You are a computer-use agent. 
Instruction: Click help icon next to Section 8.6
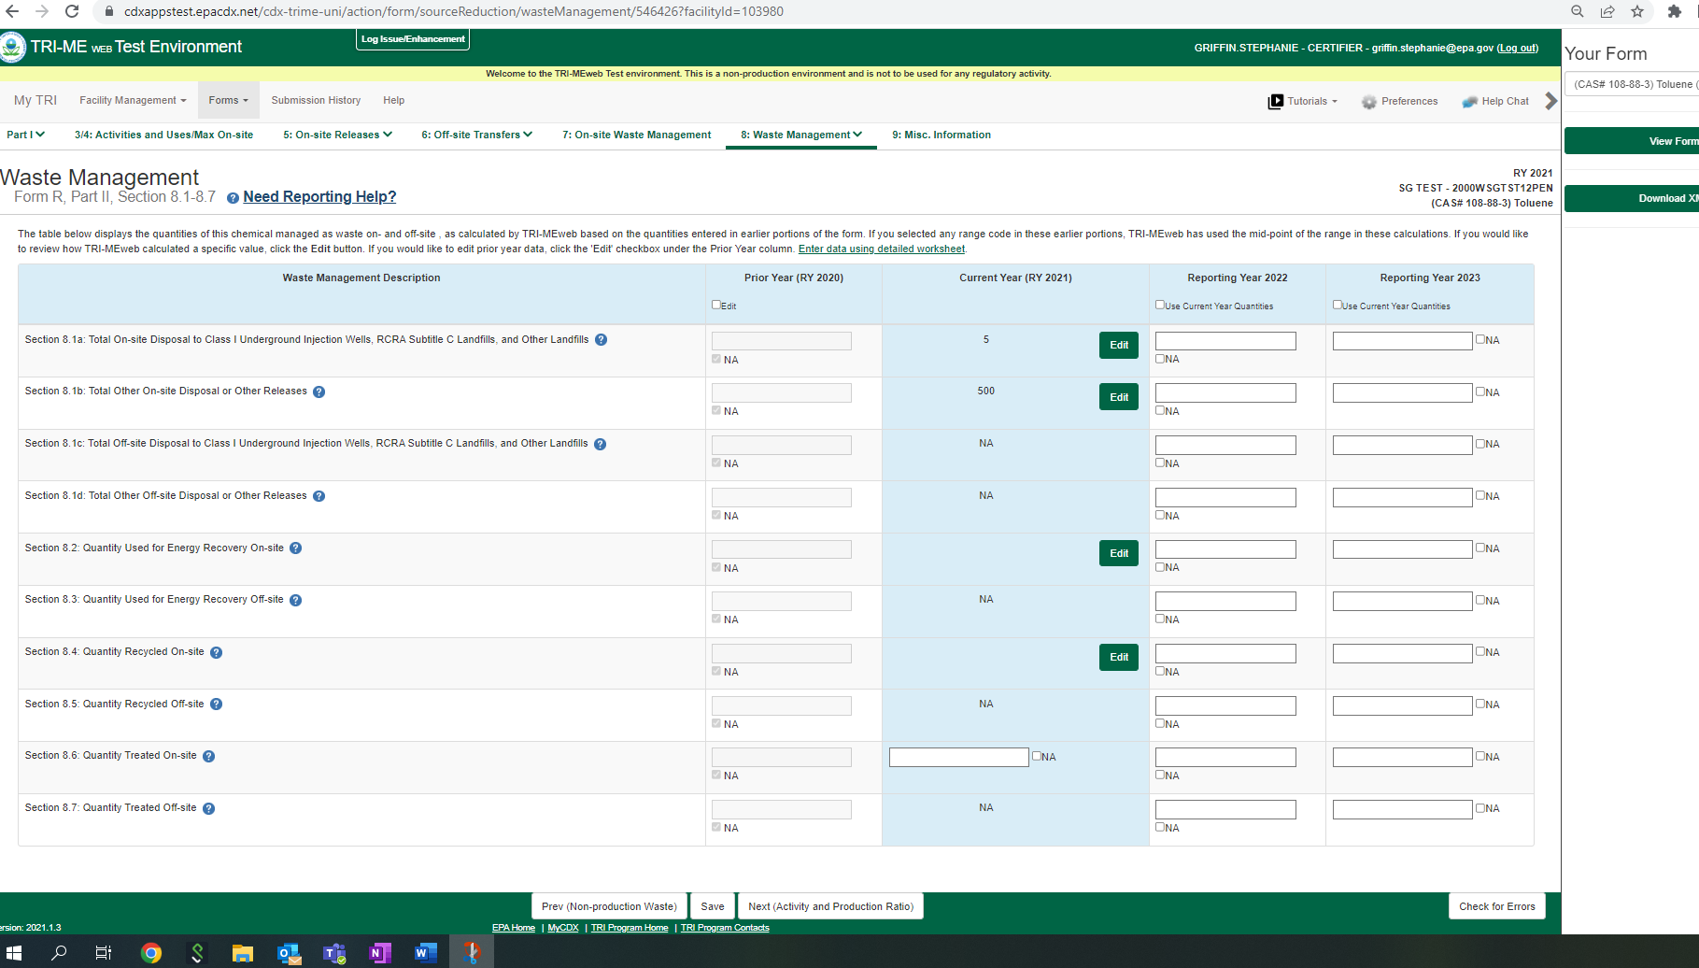pyautogui.click(x=208, y=757)
